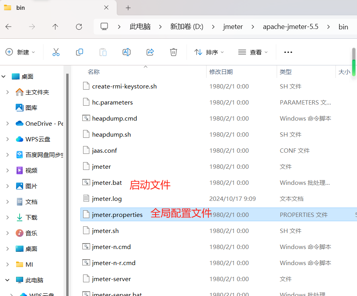Select the jaas.conf file
This screenshot has width=357, height=296.
tap(104, 150)
